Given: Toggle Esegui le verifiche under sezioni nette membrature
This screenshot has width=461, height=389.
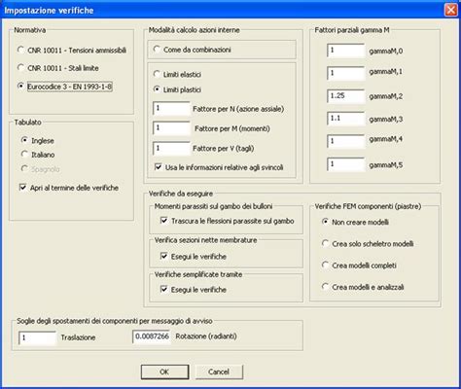Looking at the screenshot, I should (164, 256).
